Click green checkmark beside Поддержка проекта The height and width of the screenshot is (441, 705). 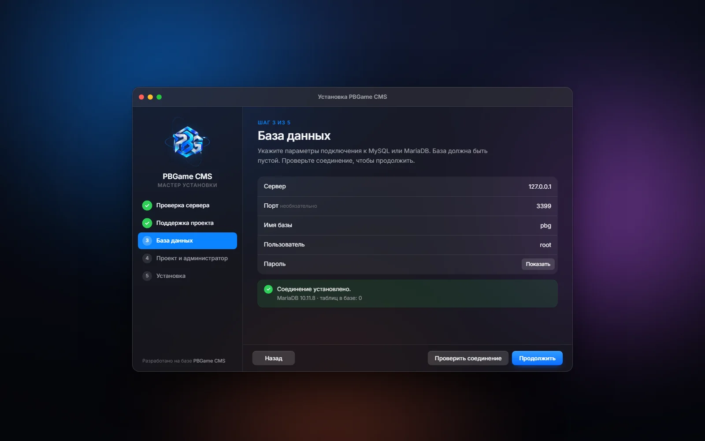click(x=147, y=223)
